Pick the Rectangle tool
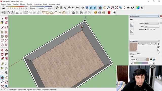Screen dimensions: 162x91 2,32
